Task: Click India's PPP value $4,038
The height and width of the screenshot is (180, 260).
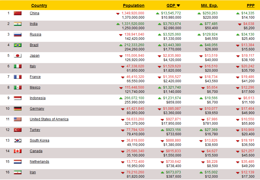Action: [x=249, y=24]
